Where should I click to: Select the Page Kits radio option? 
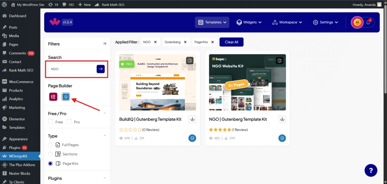point(50,164)
